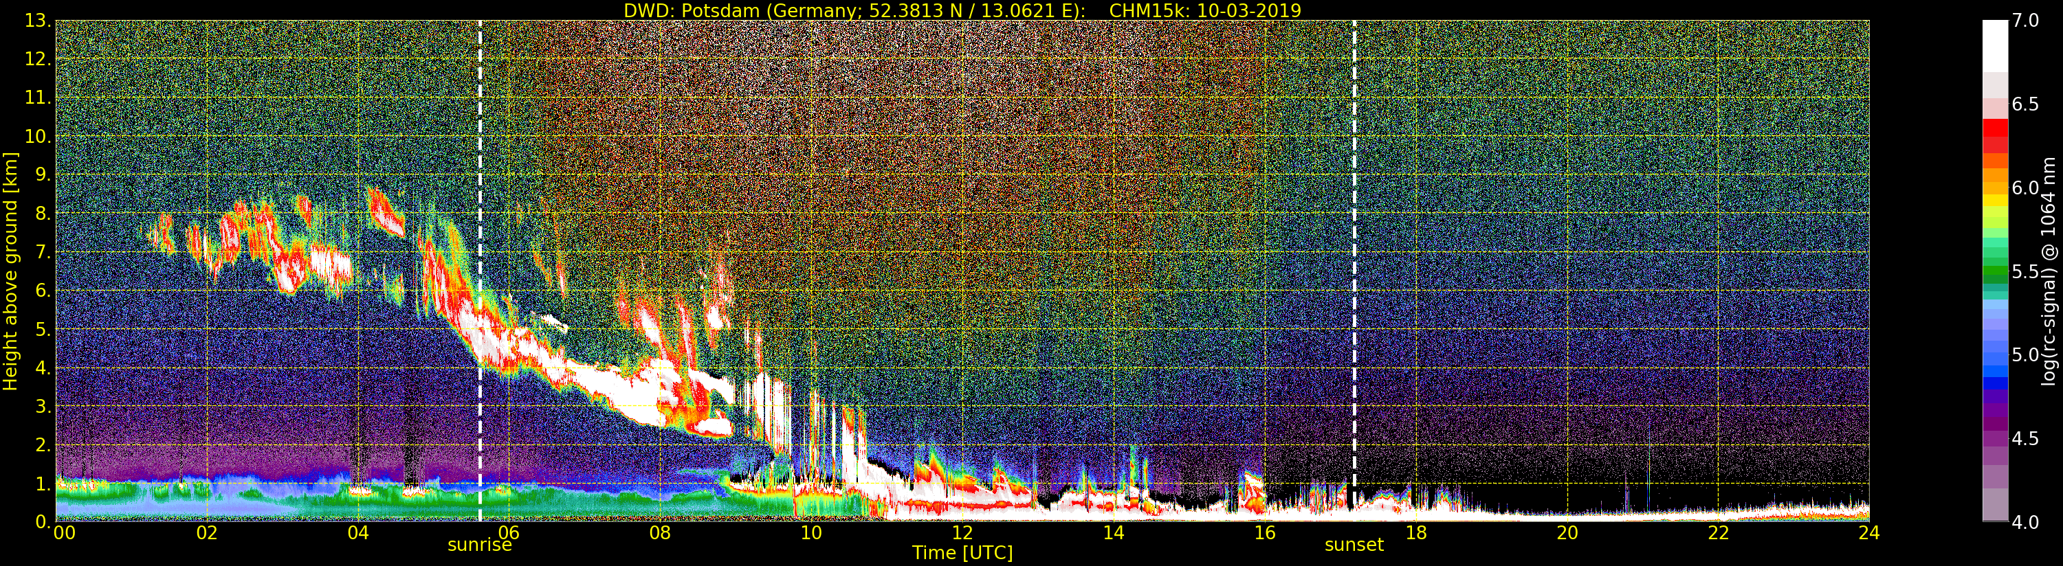The width and height of the screenshot is (2063, 566).
Task: Click the y-axis tick label '12.'
Action: point(38,59)
